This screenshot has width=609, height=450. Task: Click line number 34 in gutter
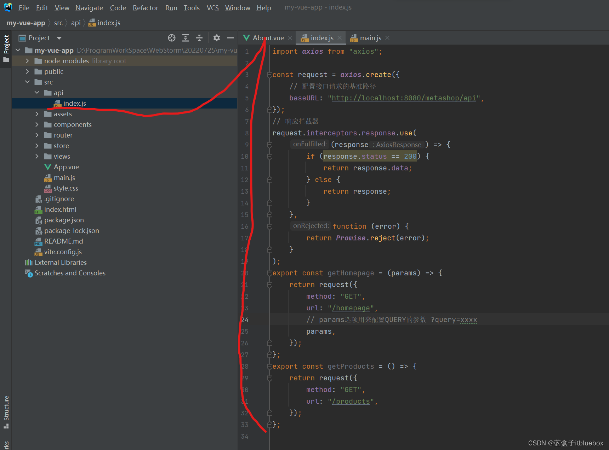(245, 436)
